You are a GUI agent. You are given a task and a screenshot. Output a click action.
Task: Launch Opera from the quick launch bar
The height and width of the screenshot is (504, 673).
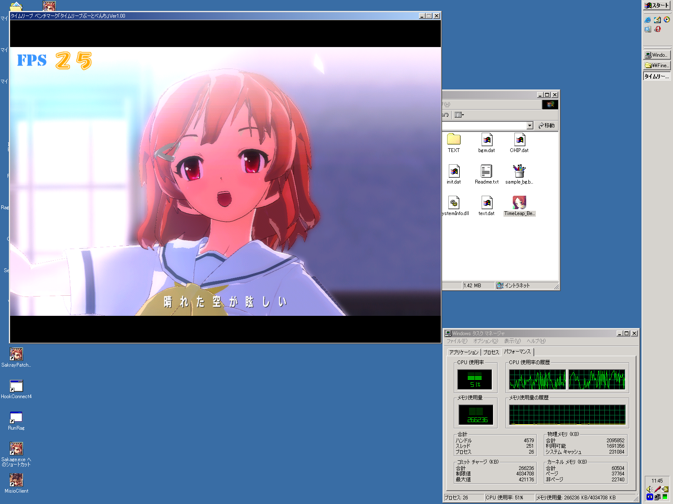point(657,29)
